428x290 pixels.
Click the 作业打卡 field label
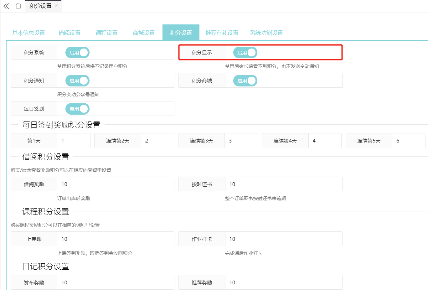[202, 239]
